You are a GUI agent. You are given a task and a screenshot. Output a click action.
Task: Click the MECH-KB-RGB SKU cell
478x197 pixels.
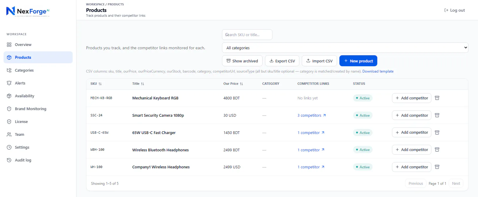click(x=101, y=98)
